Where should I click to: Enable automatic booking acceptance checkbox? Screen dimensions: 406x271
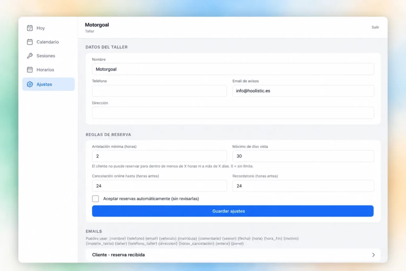coord(96,198)
